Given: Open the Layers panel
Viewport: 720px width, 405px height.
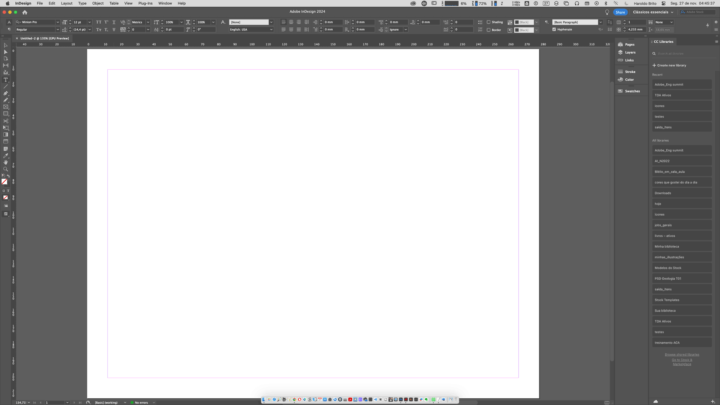Looking at the screenshot, I should click(x=630, y=52).
